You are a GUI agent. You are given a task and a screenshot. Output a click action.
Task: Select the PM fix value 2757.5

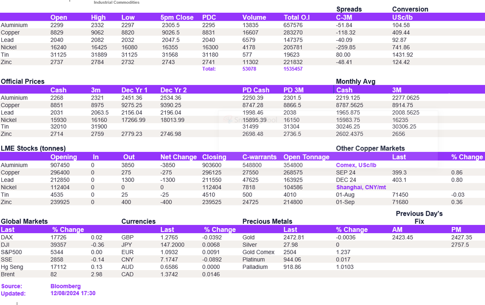(460, 245)
